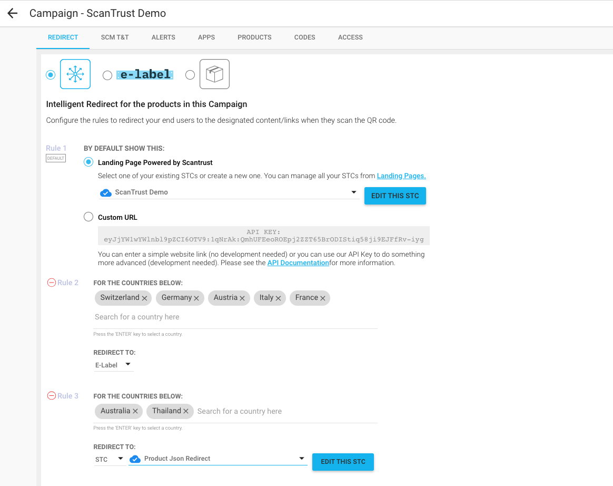
Task: Click EDIT THIS STC for Product Json Redirect
Action: [343, 462]
